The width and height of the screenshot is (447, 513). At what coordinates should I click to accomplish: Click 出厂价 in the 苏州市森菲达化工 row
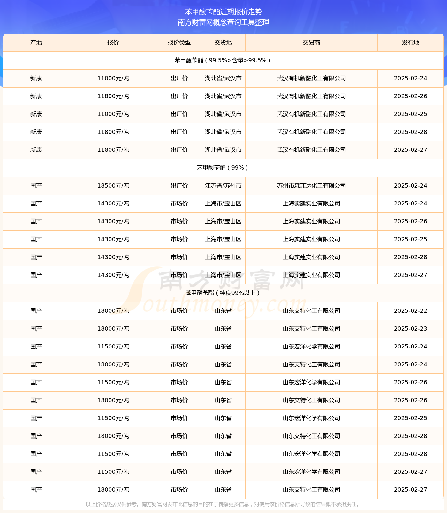point(179,186)
